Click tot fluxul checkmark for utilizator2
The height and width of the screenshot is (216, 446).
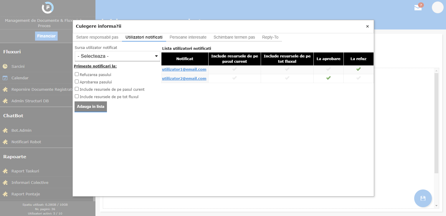point(287,78)
